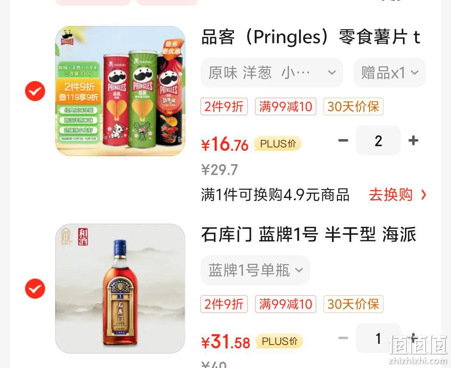The height and width of the screenshot is (368, 451).
Task: Edit the Pringles quantity field showing 2
Action: coord(378,141)
